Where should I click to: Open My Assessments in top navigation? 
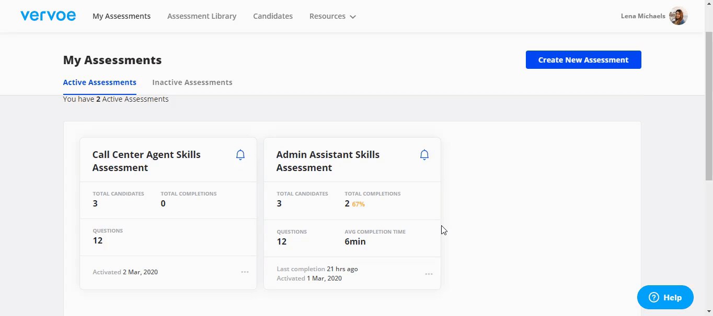pos(121,16)
